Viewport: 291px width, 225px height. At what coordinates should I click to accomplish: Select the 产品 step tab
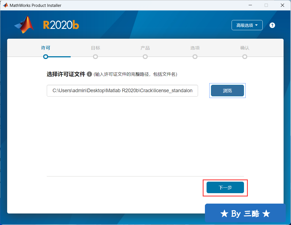[145, 48]
